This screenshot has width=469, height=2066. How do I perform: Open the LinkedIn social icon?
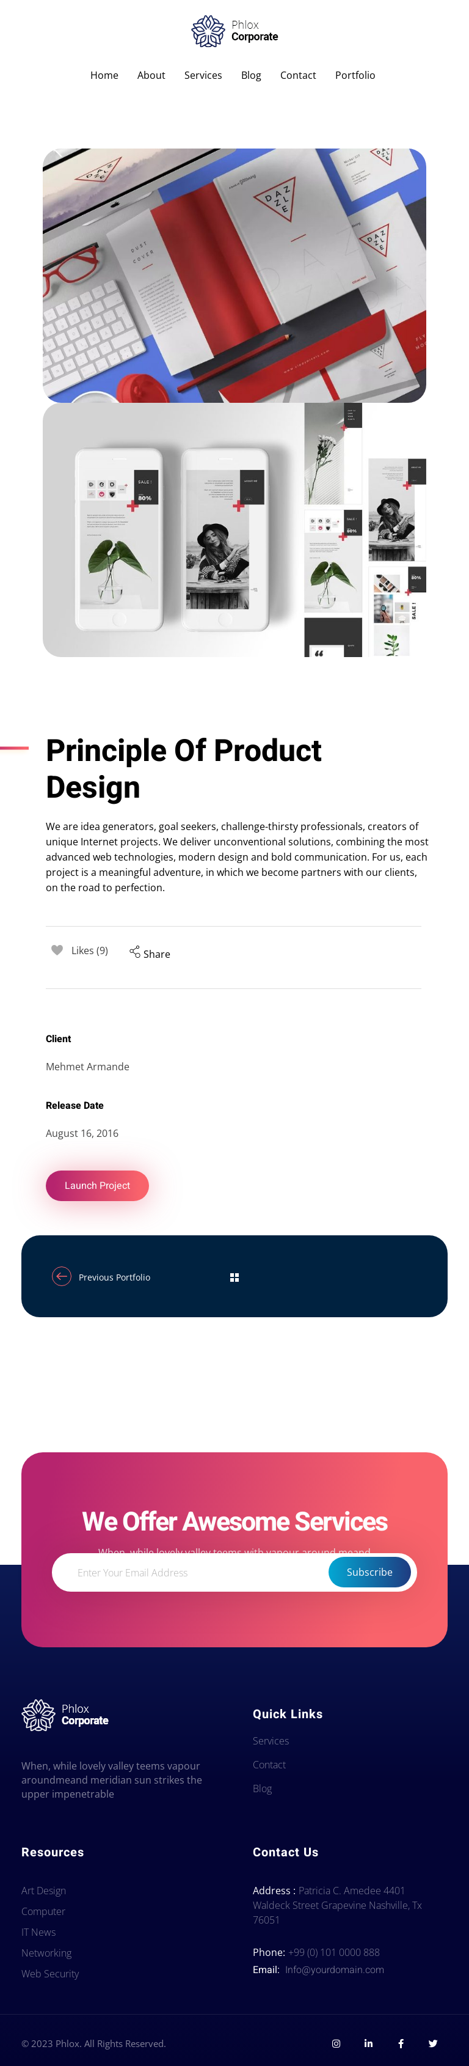(369, 2043)
